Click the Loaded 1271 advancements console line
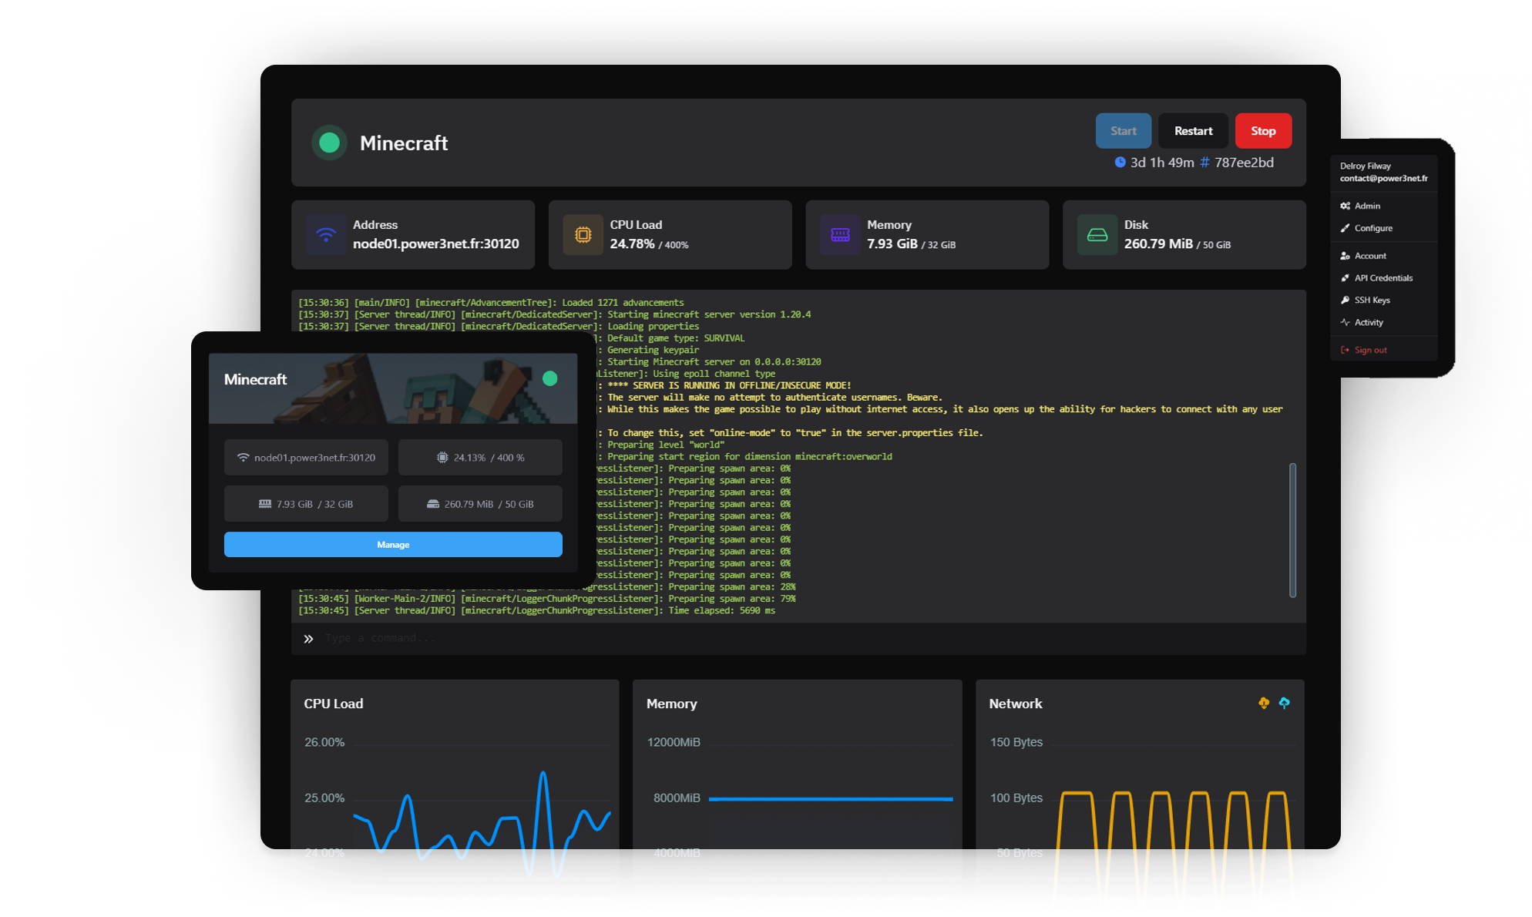This screenshot has height=917, width=1532. point(491,303)
